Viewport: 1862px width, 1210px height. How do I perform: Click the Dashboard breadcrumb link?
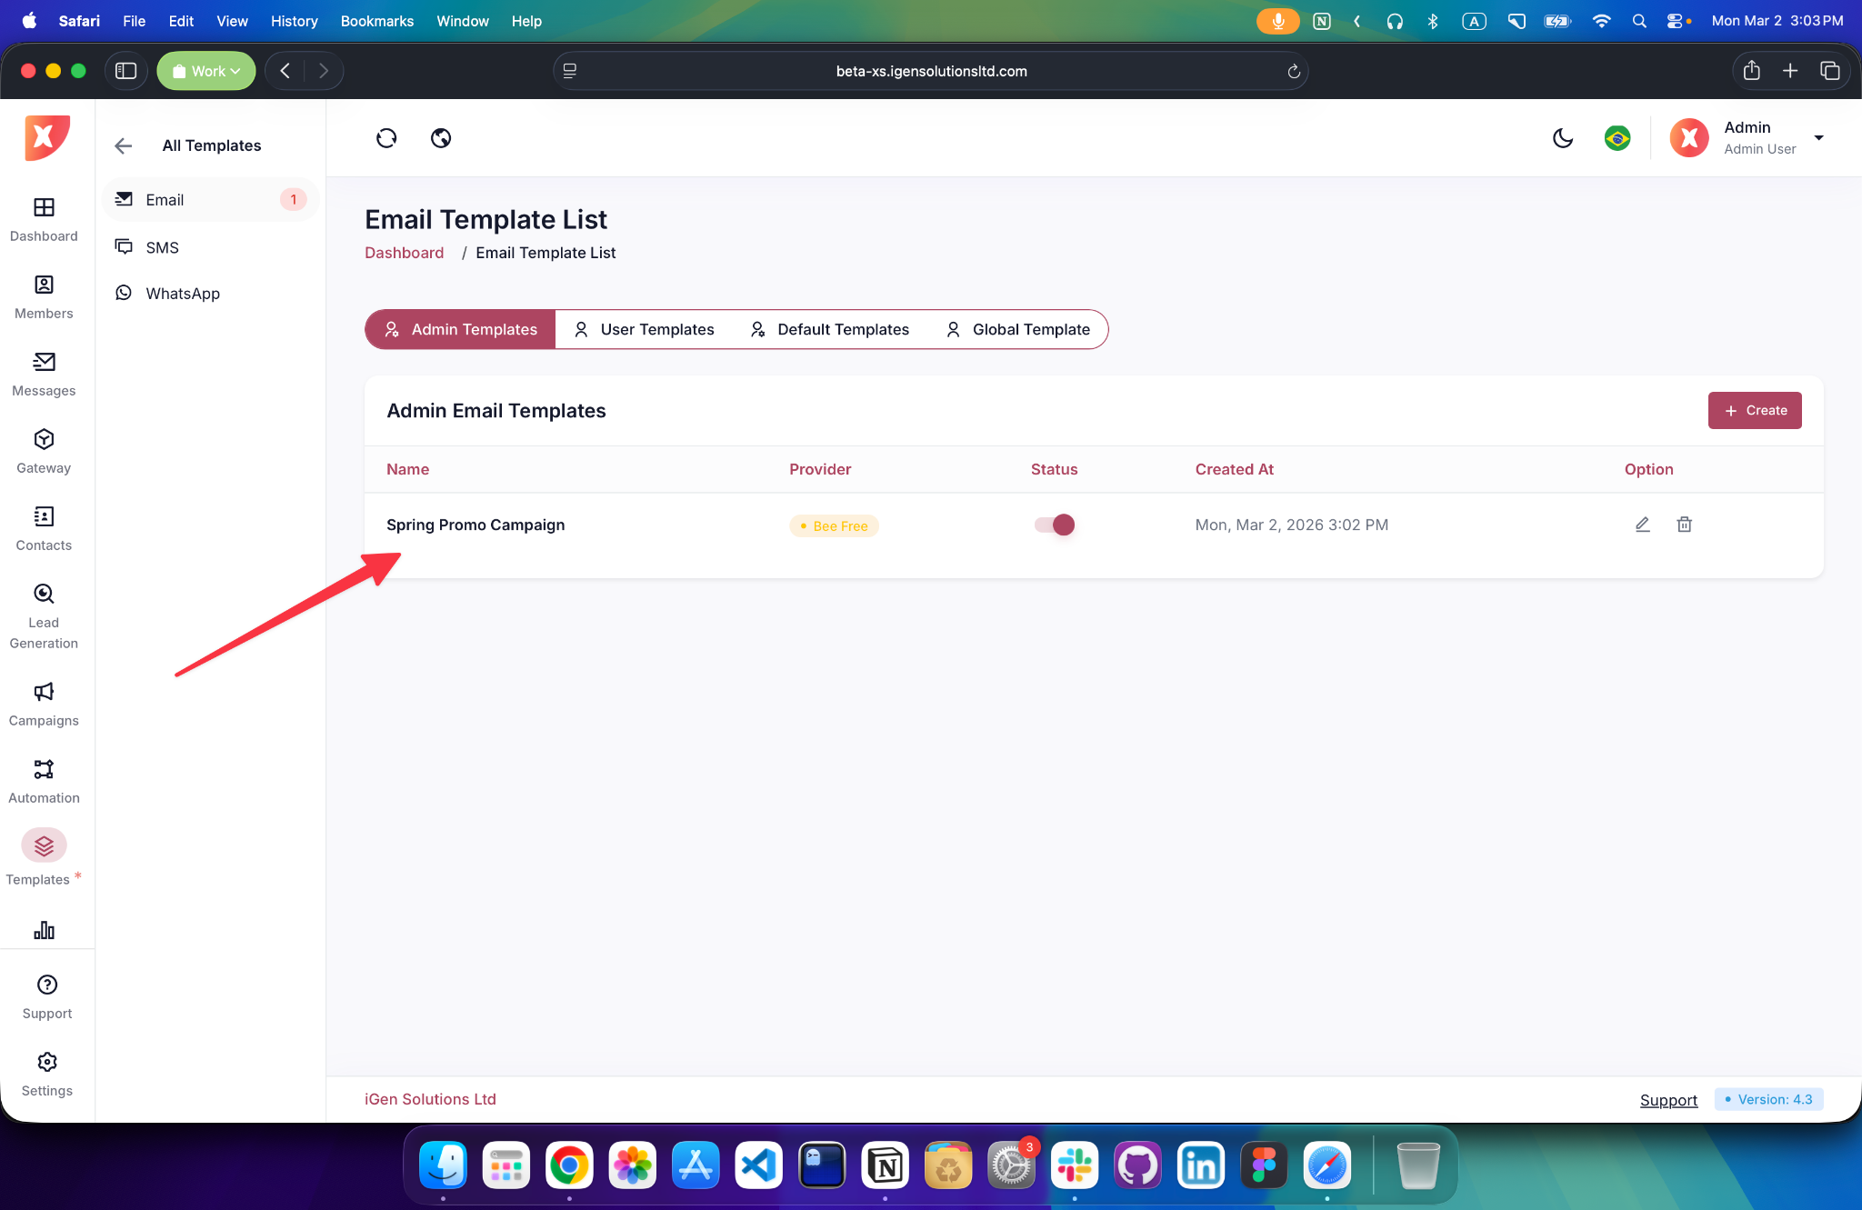(x=404, y=253)
